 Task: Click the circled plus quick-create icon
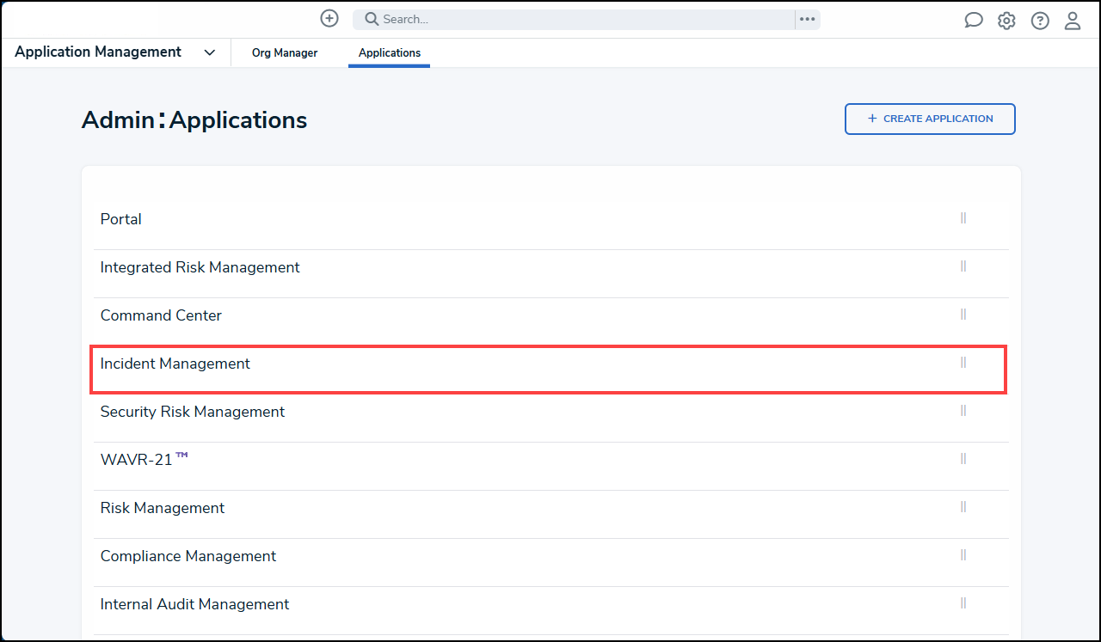pyautogui.click(x=329, y=18)
